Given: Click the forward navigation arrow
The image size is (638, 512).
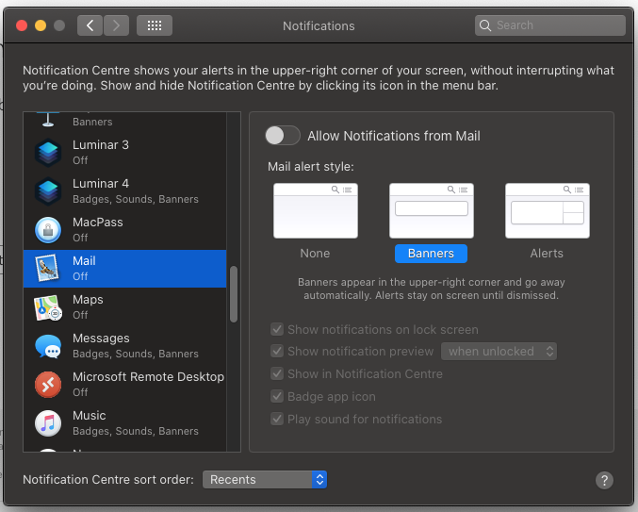Looking at the screenshot, I should click(x=116, y=25).
